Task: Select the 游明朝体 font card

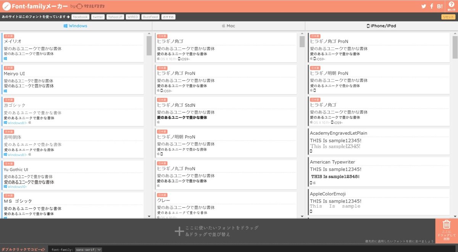Action: pos(73,143)
